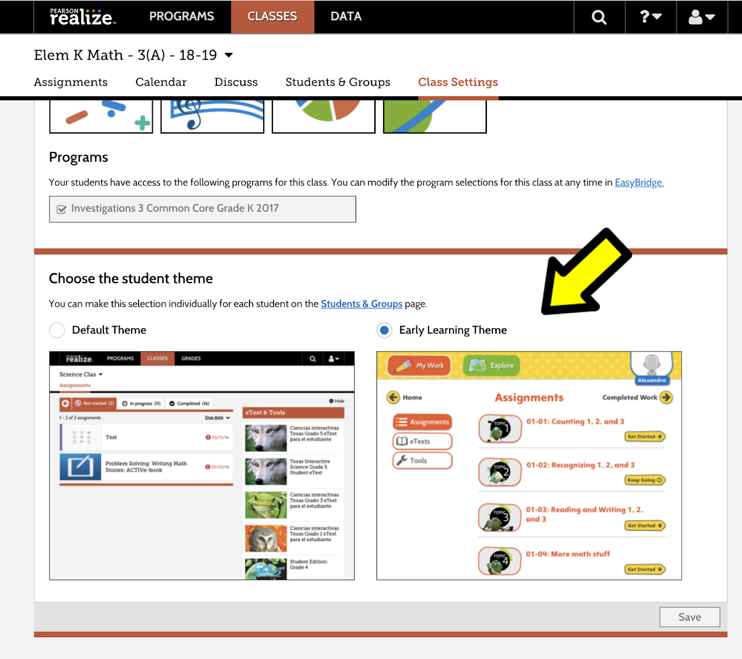Click the Home back arrow in preview

(x=393, y=397)
